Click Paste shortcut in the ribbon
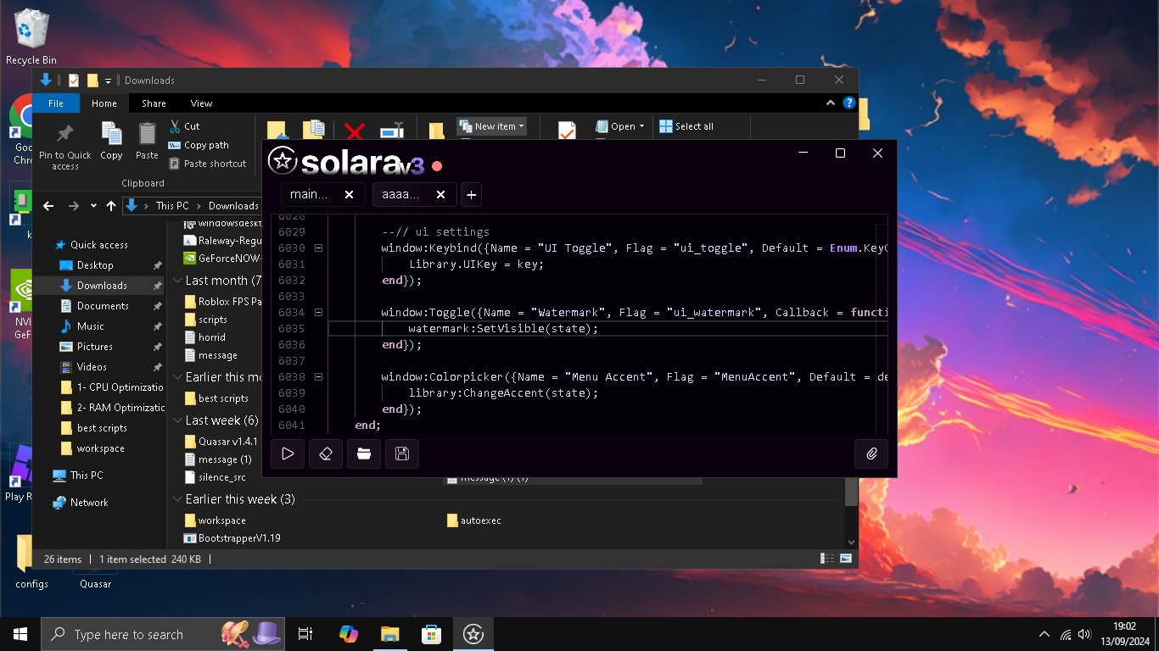 [x=208, y=164]
